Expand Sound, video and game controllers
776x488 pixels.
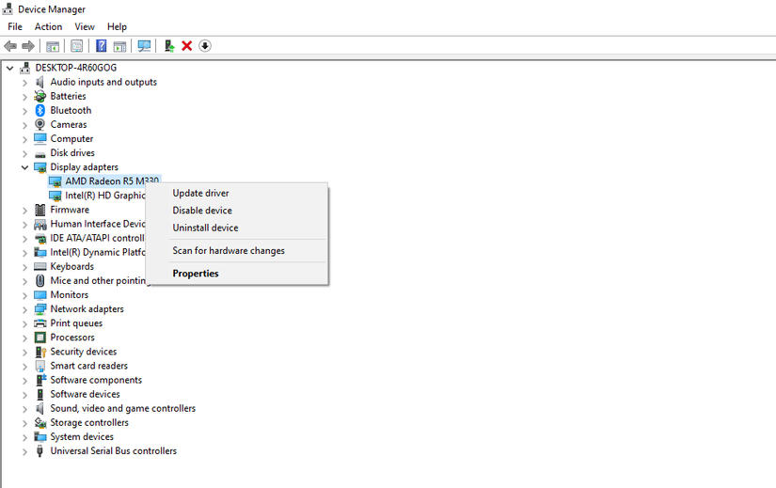(24, 409)
